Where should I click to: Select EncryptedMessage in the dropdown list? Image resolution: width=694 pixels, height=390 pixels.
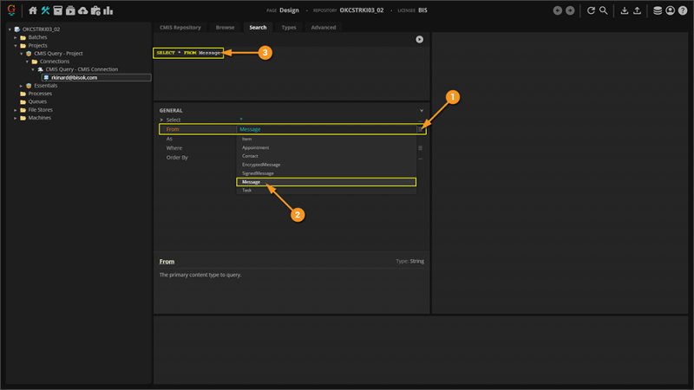pos(260,165)
